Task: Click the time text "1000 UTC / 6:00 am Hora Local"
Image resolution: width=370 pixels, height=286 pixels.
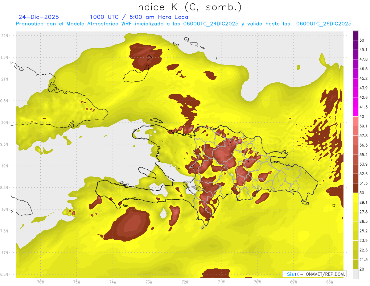Action: pos(140,17)
